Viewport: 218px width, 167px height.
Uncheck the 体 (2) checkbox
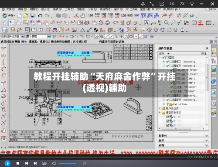[167, 125]
